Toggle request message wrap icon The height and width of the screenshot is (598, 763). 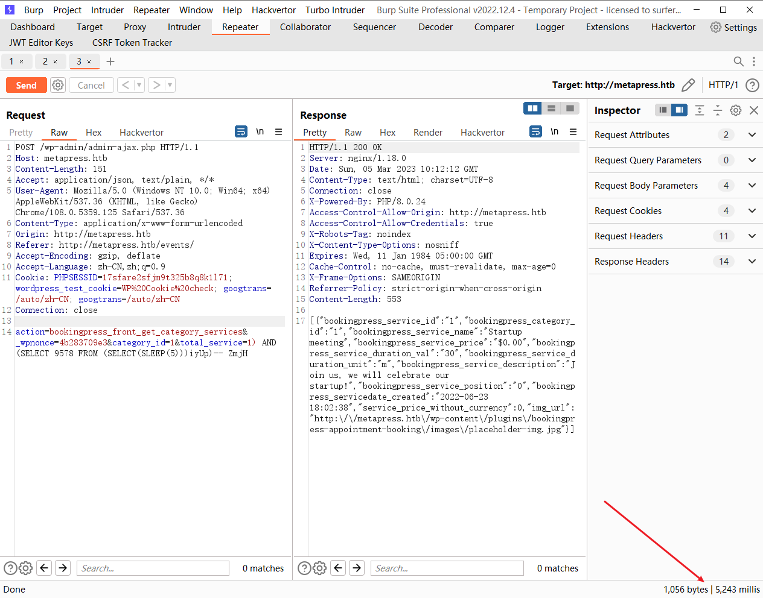241,131
